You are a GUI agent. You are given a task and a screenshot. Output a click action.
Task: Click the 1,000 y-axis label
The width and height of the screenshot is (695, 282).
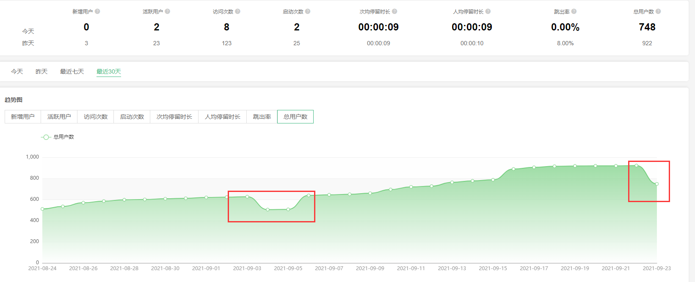coord(33,157)
